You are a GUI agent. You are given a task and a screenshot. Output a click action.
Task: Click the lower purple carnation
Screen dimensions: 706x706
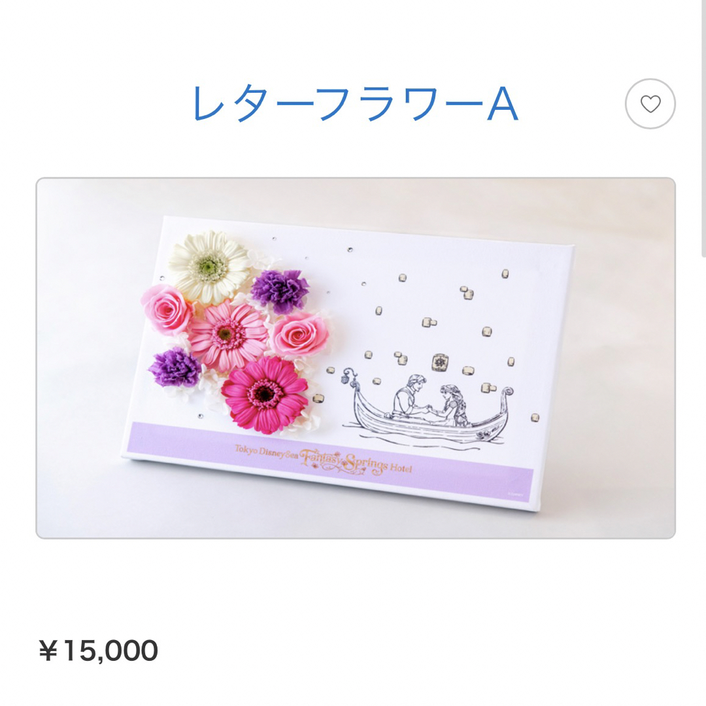pyautogui.click(x=175, y=369)
